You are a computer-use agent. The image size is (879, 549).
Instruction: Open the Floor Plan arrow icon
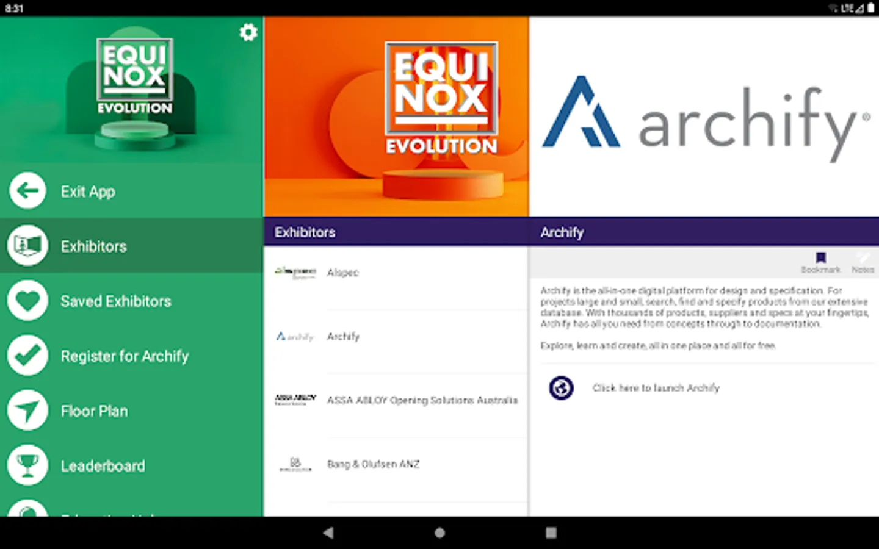pyautogui.click(x=27, y=411)
